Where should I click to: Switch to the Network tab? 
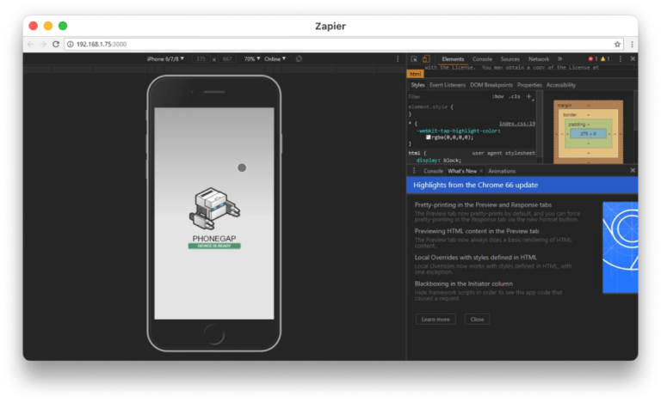pyautogui.click(x=539, y=59)
